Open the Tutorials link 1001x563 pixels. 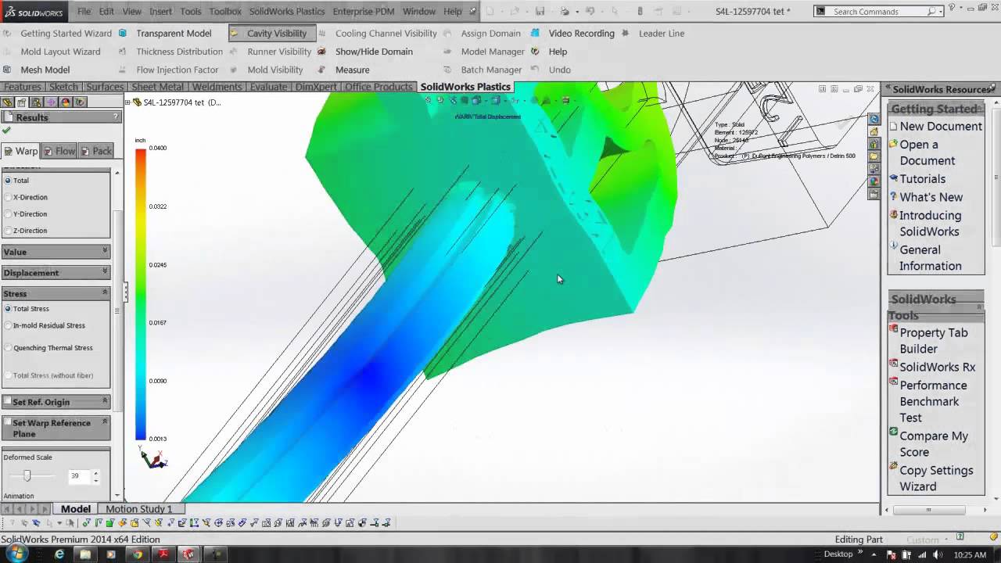922,179
